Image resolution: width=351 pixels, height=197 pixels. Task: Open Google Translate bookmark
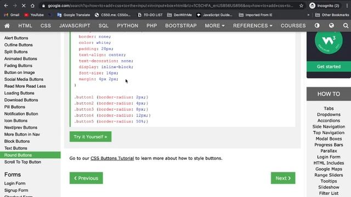pyautogui.click(x=73, y=15)
